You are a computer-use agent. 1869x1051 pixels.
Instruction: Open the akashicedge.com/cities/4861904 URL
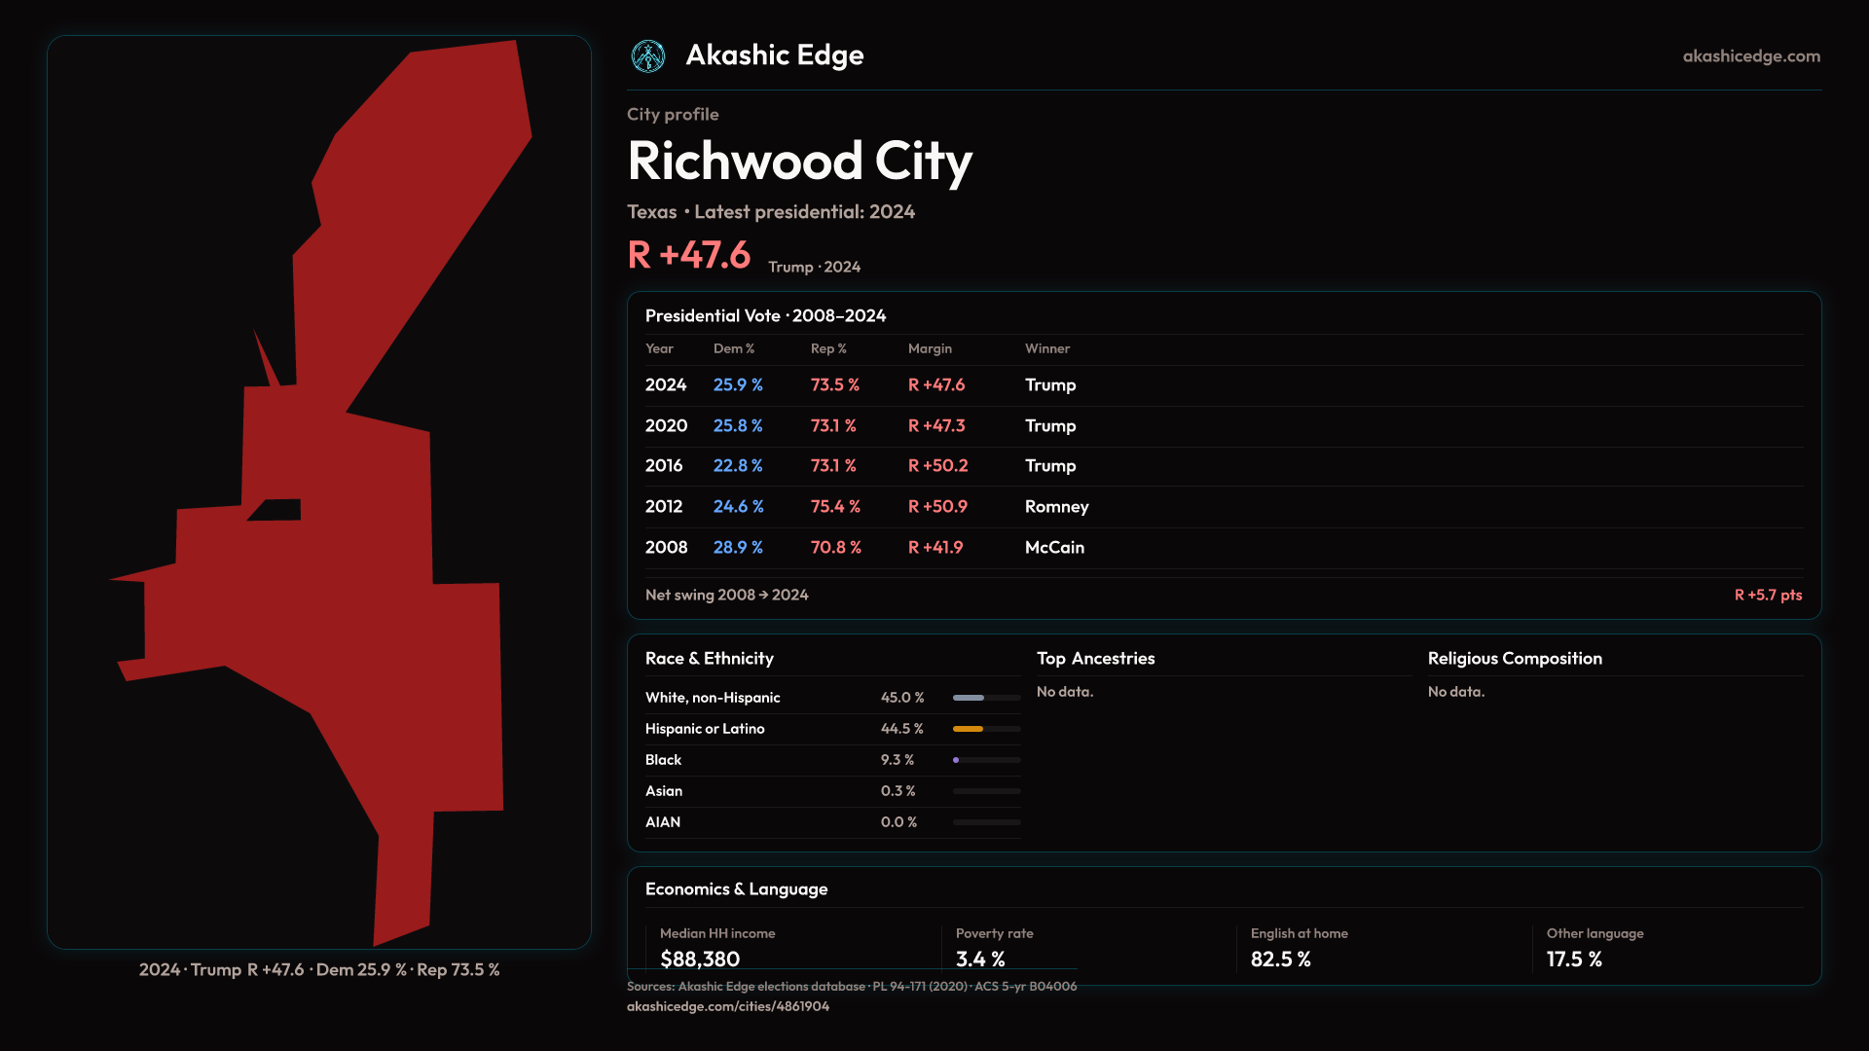728,1006
